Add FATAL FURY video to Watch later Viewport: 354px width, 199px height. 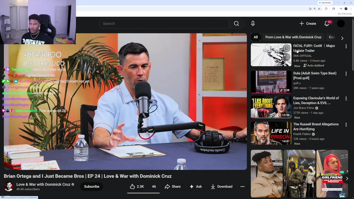click(x=287, y=48)
